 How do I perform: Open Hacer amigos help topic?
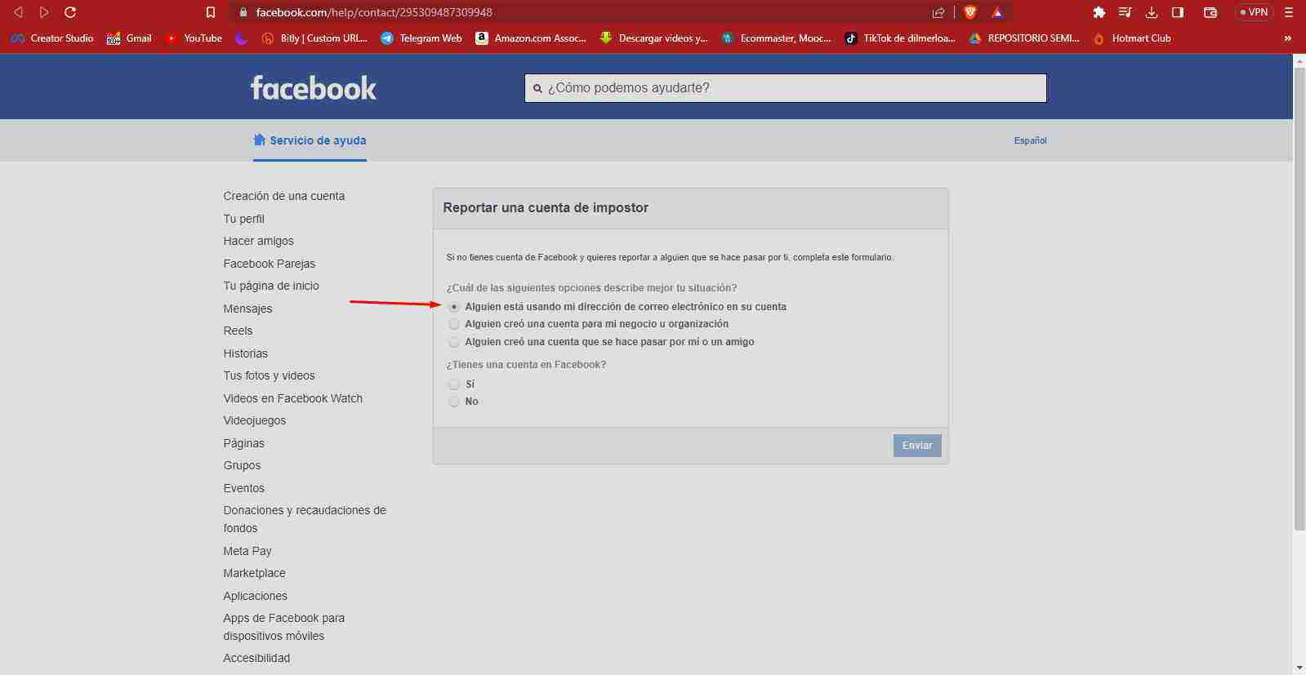pos(259,241)
